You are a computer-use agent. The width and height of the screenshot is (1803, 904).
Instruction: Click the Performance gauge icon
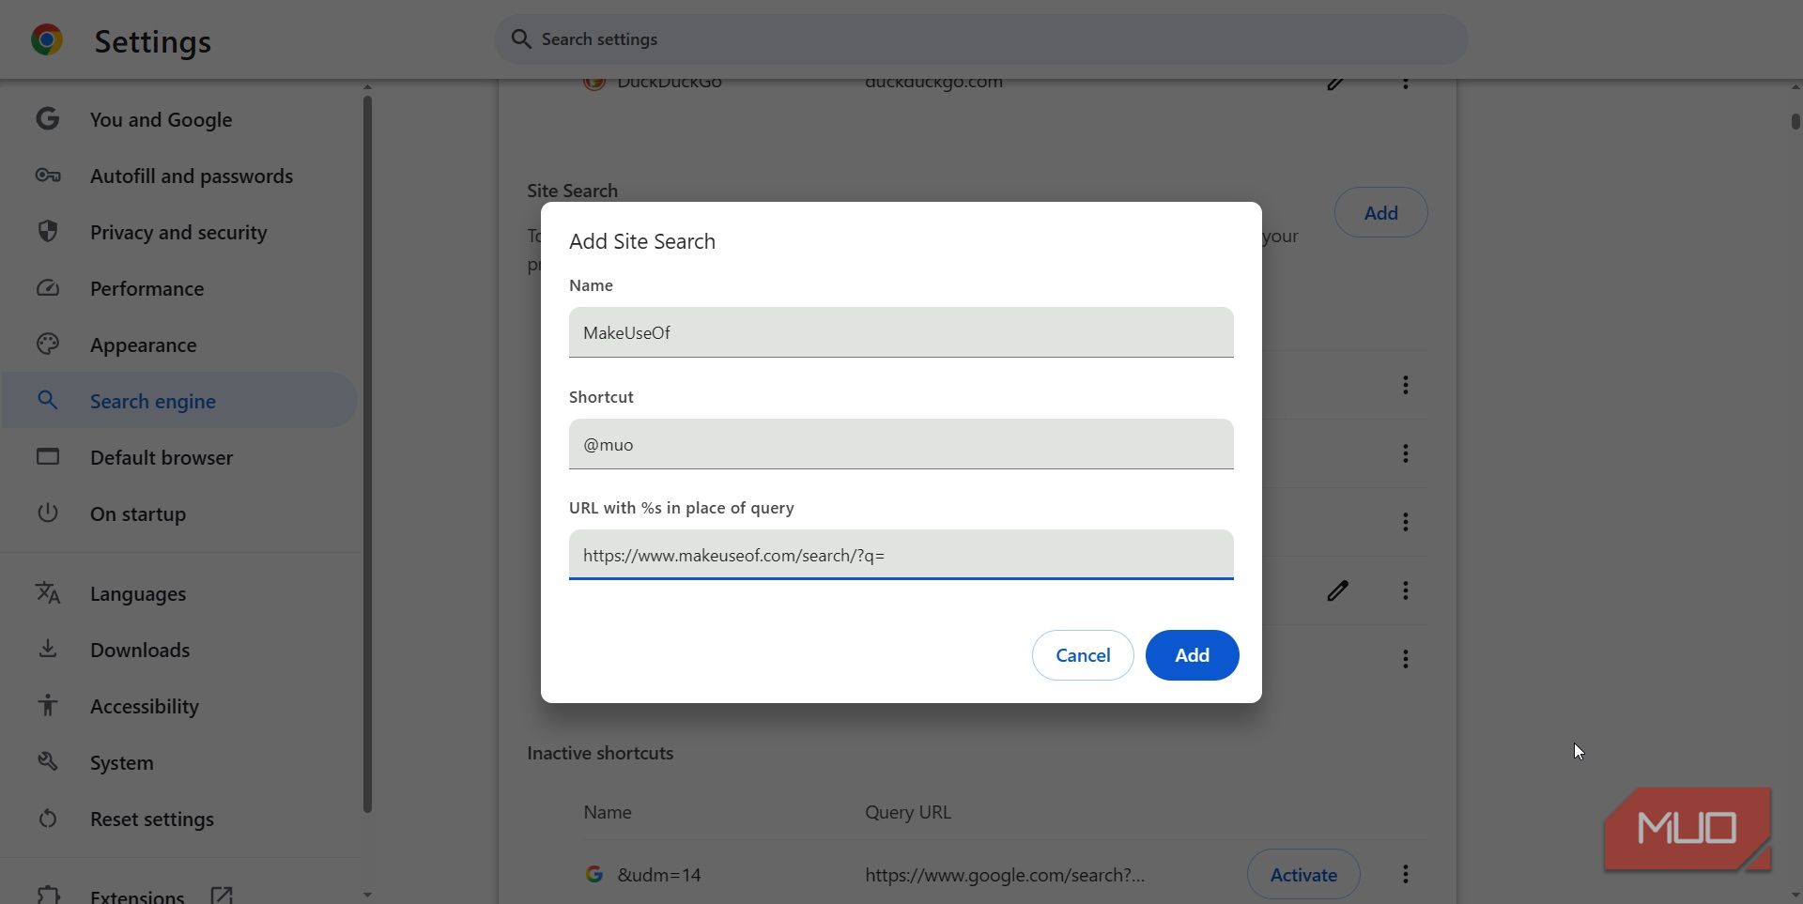[x=48, y=288]
